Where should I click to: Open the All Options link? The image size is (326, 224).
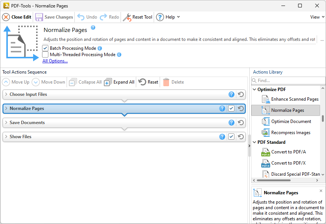pos(55,61)
